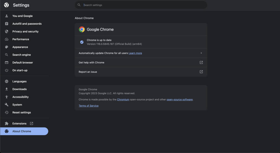Click the About Chrome heading
The width and height of the screenshot is (280, 153).
coord(84,18)
